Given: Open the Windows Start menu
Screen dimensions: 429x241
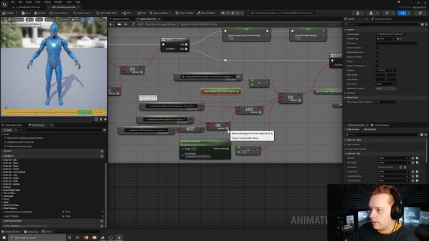Looking at the screenshot, I should 4,238.
